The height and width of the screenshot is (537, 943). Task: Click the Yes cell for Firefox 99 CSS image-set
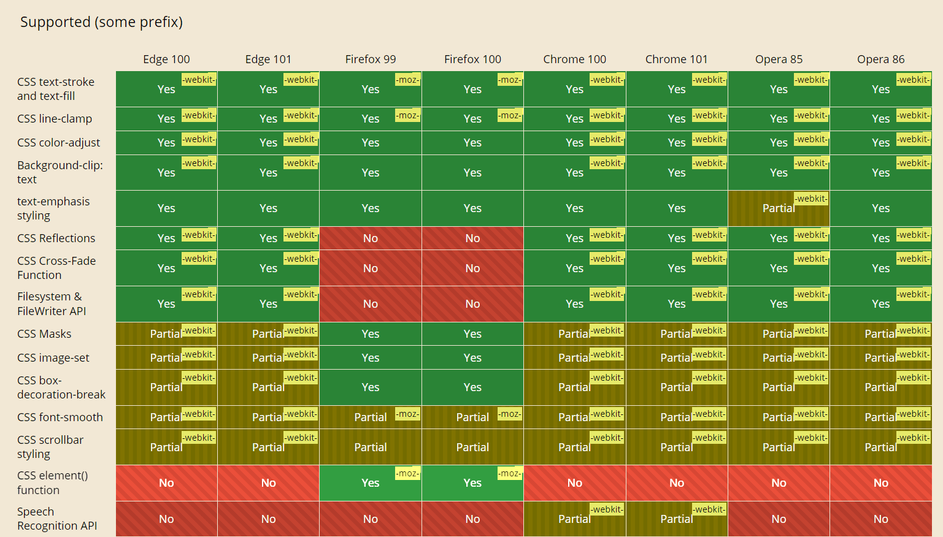[370, 357]
